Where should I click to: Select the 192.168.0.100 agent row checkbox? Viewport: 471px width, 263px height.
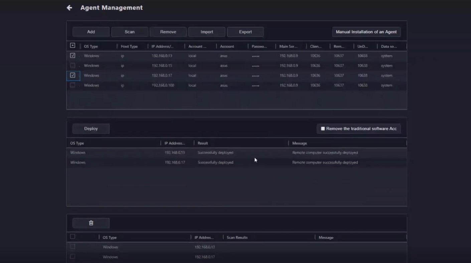click(x=72, y=85)
